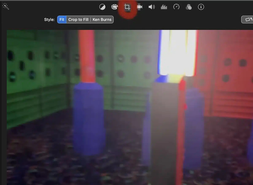Choose the Ken Burns style

click(x=102, y=20)
